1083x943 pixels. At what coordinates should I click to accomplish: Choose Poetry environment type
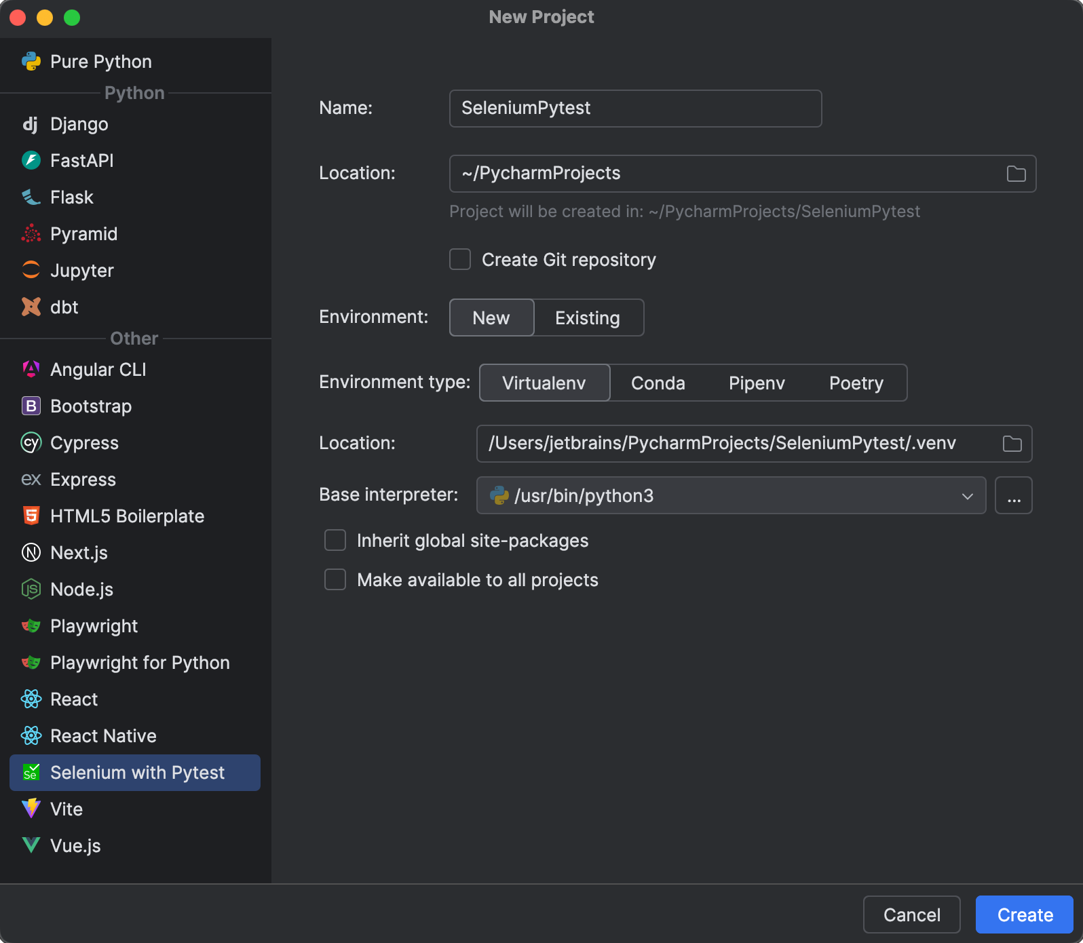pos(856,383)
